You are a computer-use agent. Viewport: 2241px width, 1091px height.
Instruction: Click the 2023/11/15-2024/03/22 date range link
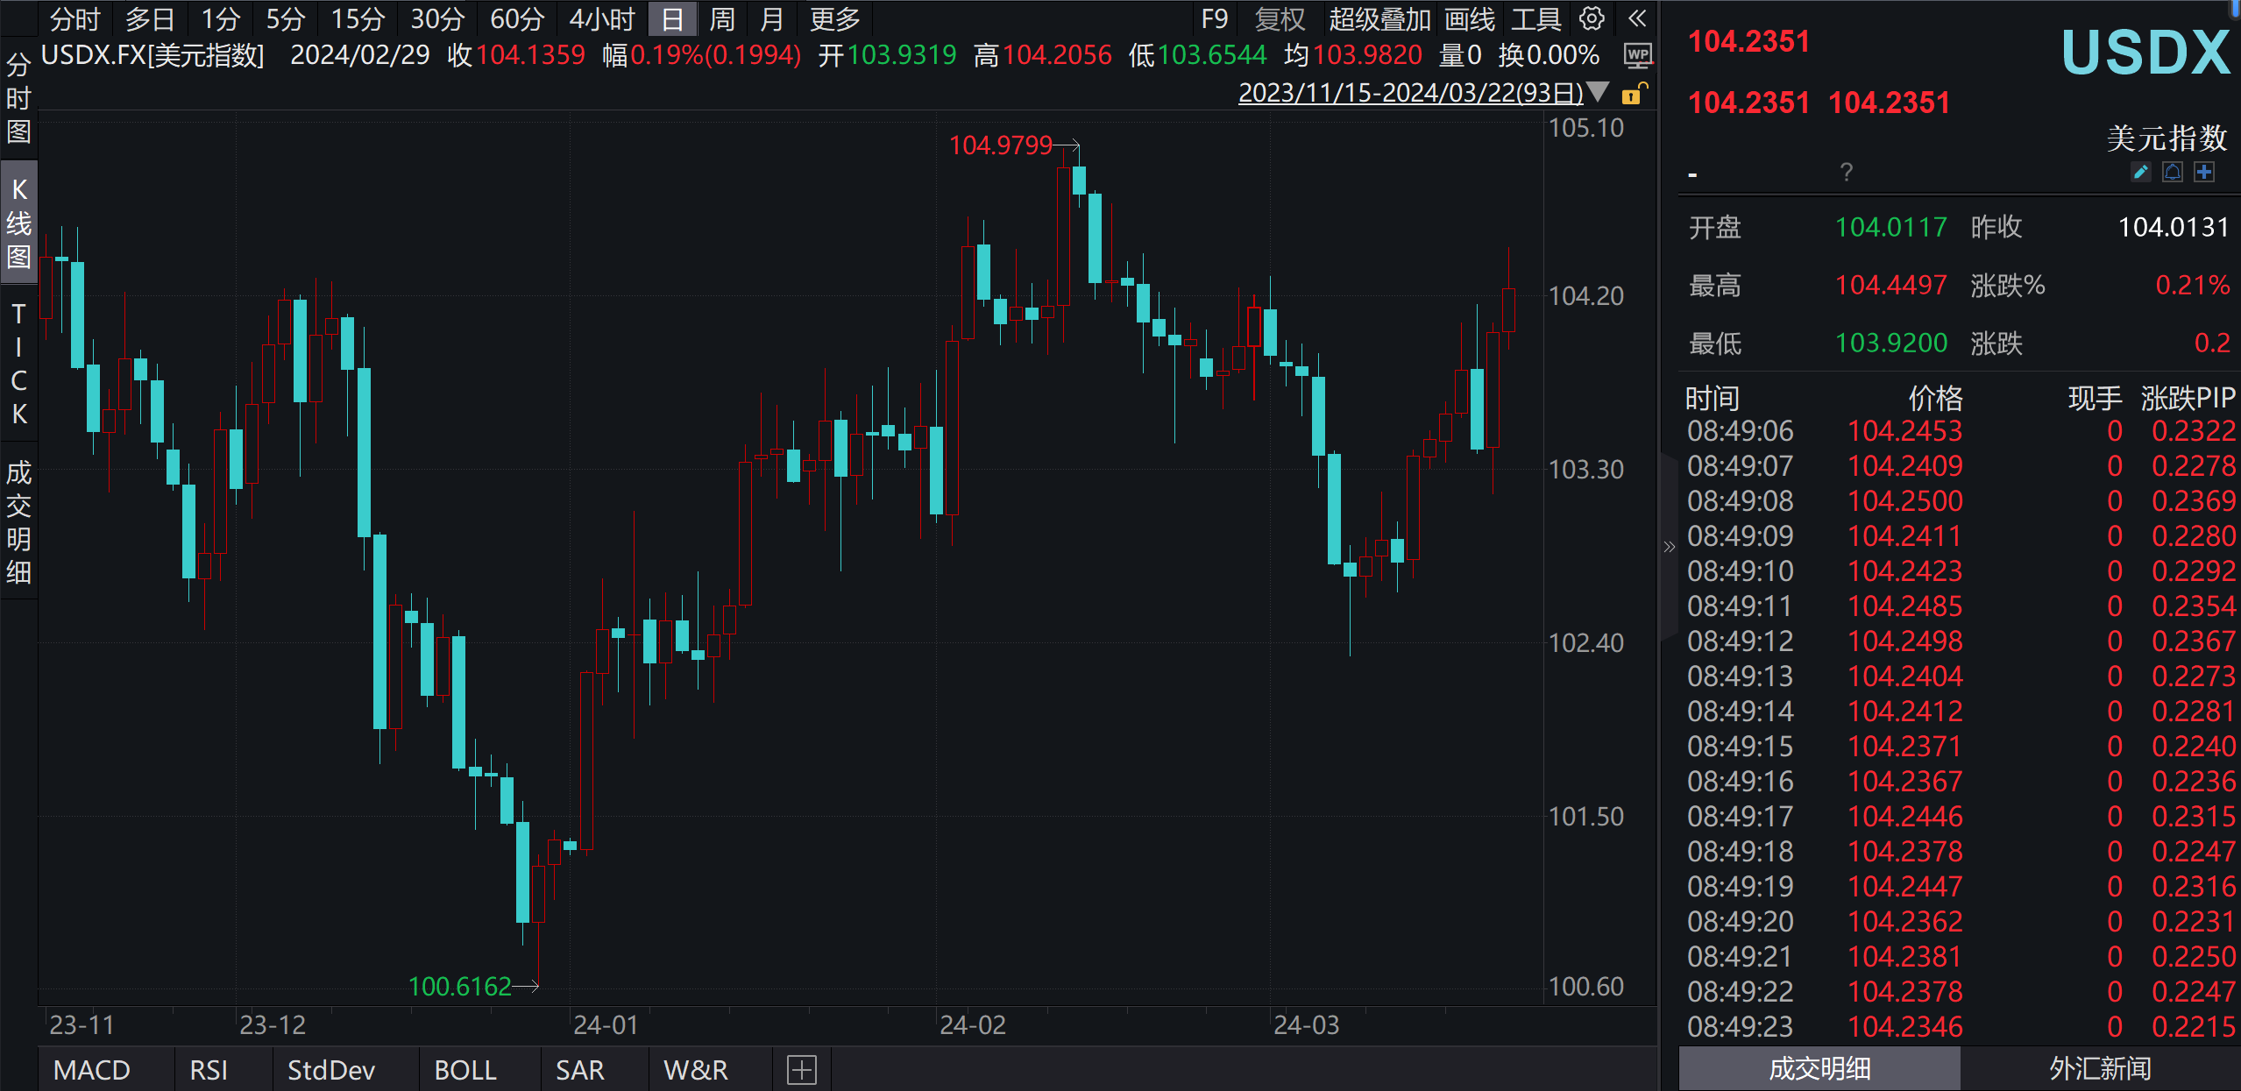[x=1409, y=93]
